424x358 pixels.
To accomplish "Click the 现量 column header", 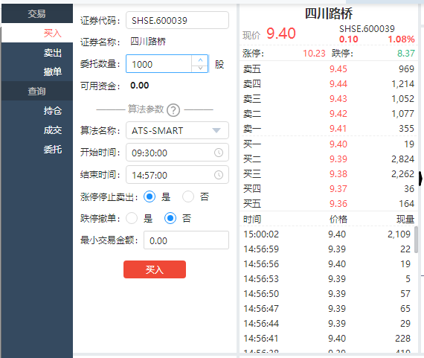I will coord(405,219).
